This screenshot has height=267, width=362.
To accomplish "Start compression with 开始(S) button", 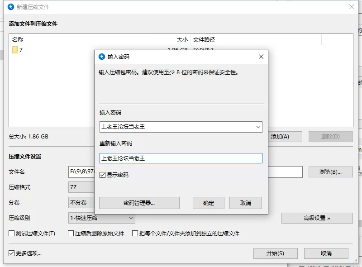I will (276, 253).
